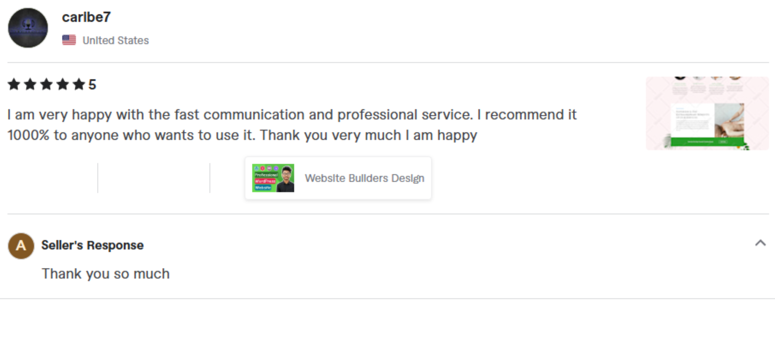775x340 pixels.
Task: Click caribe7's round profile avatar
Action: point(28,28)
